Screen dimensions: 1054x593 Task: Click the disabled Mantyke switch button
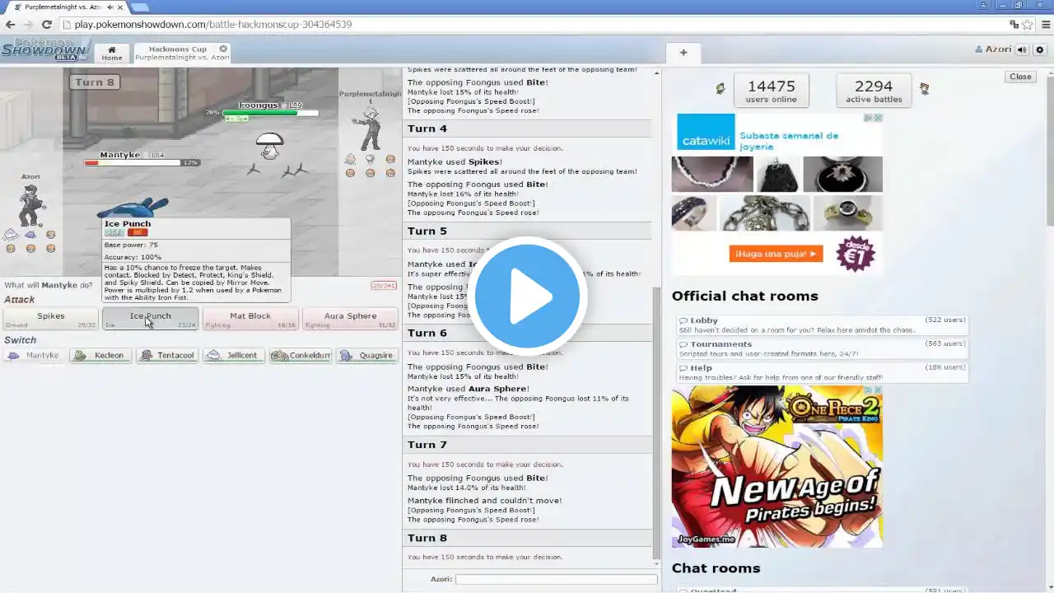(x=34, y=356)
